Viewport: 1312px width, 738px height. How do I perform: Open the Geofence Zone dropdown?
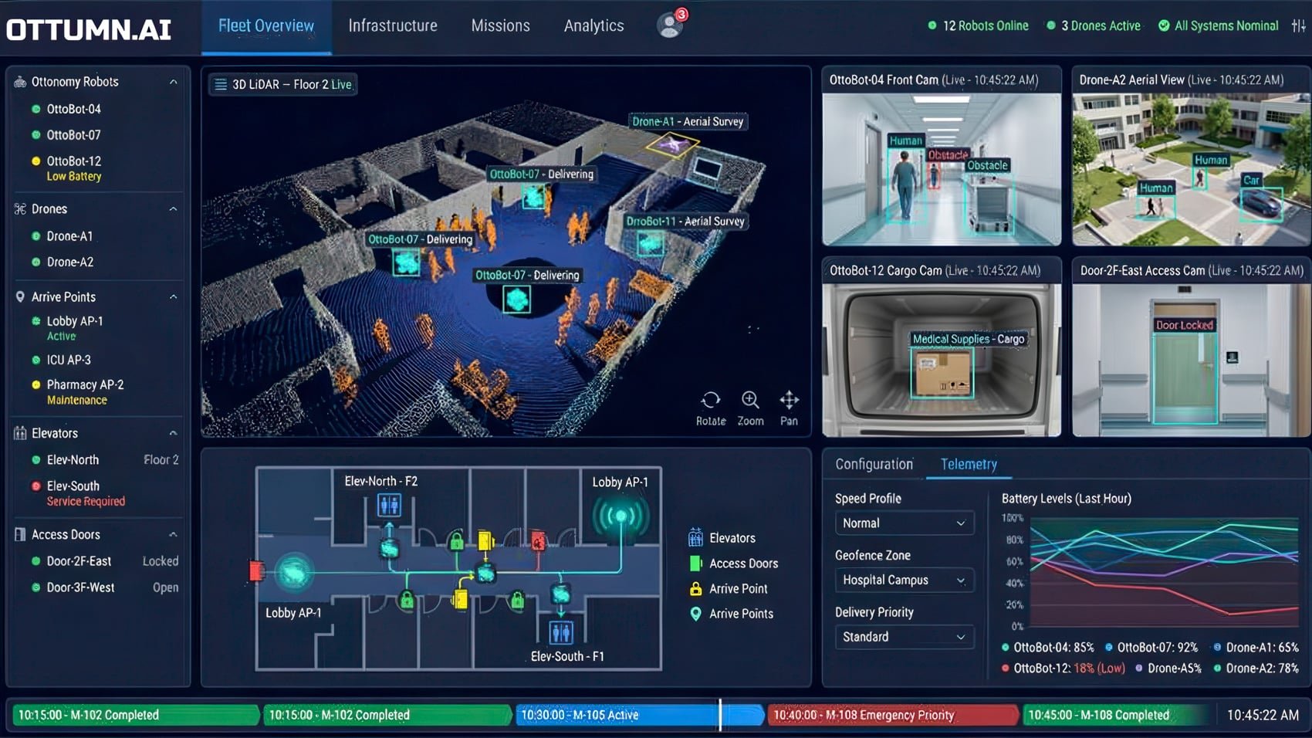tap(904, 580)
